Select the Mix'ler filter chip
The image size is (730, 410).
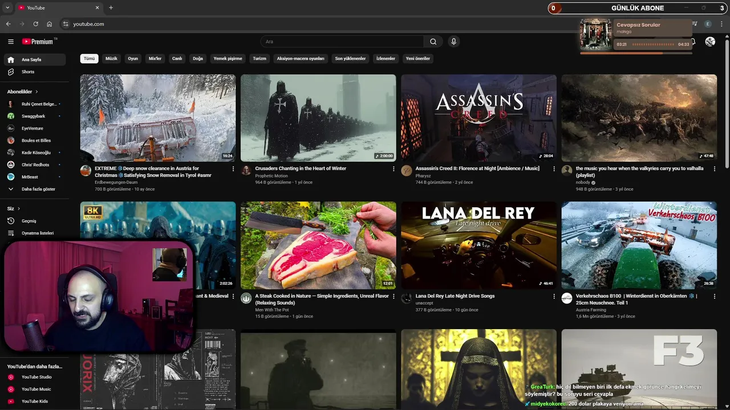pyautogui.click(x=155, y=59)
